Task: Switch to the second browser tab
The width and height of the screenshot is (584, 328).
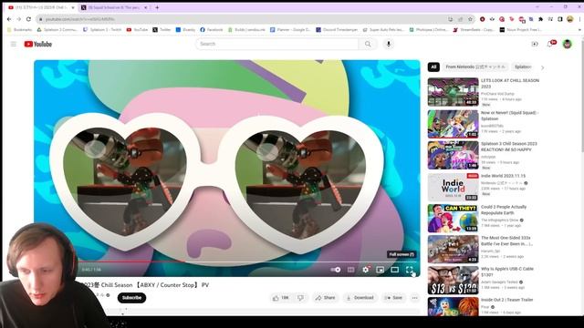Action: click(114, 7)
